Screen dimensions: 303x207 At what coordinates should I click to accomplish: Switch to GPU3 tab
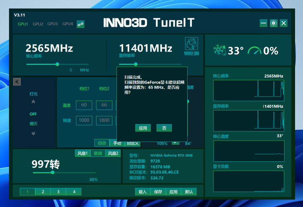click(x=53, y=24)
